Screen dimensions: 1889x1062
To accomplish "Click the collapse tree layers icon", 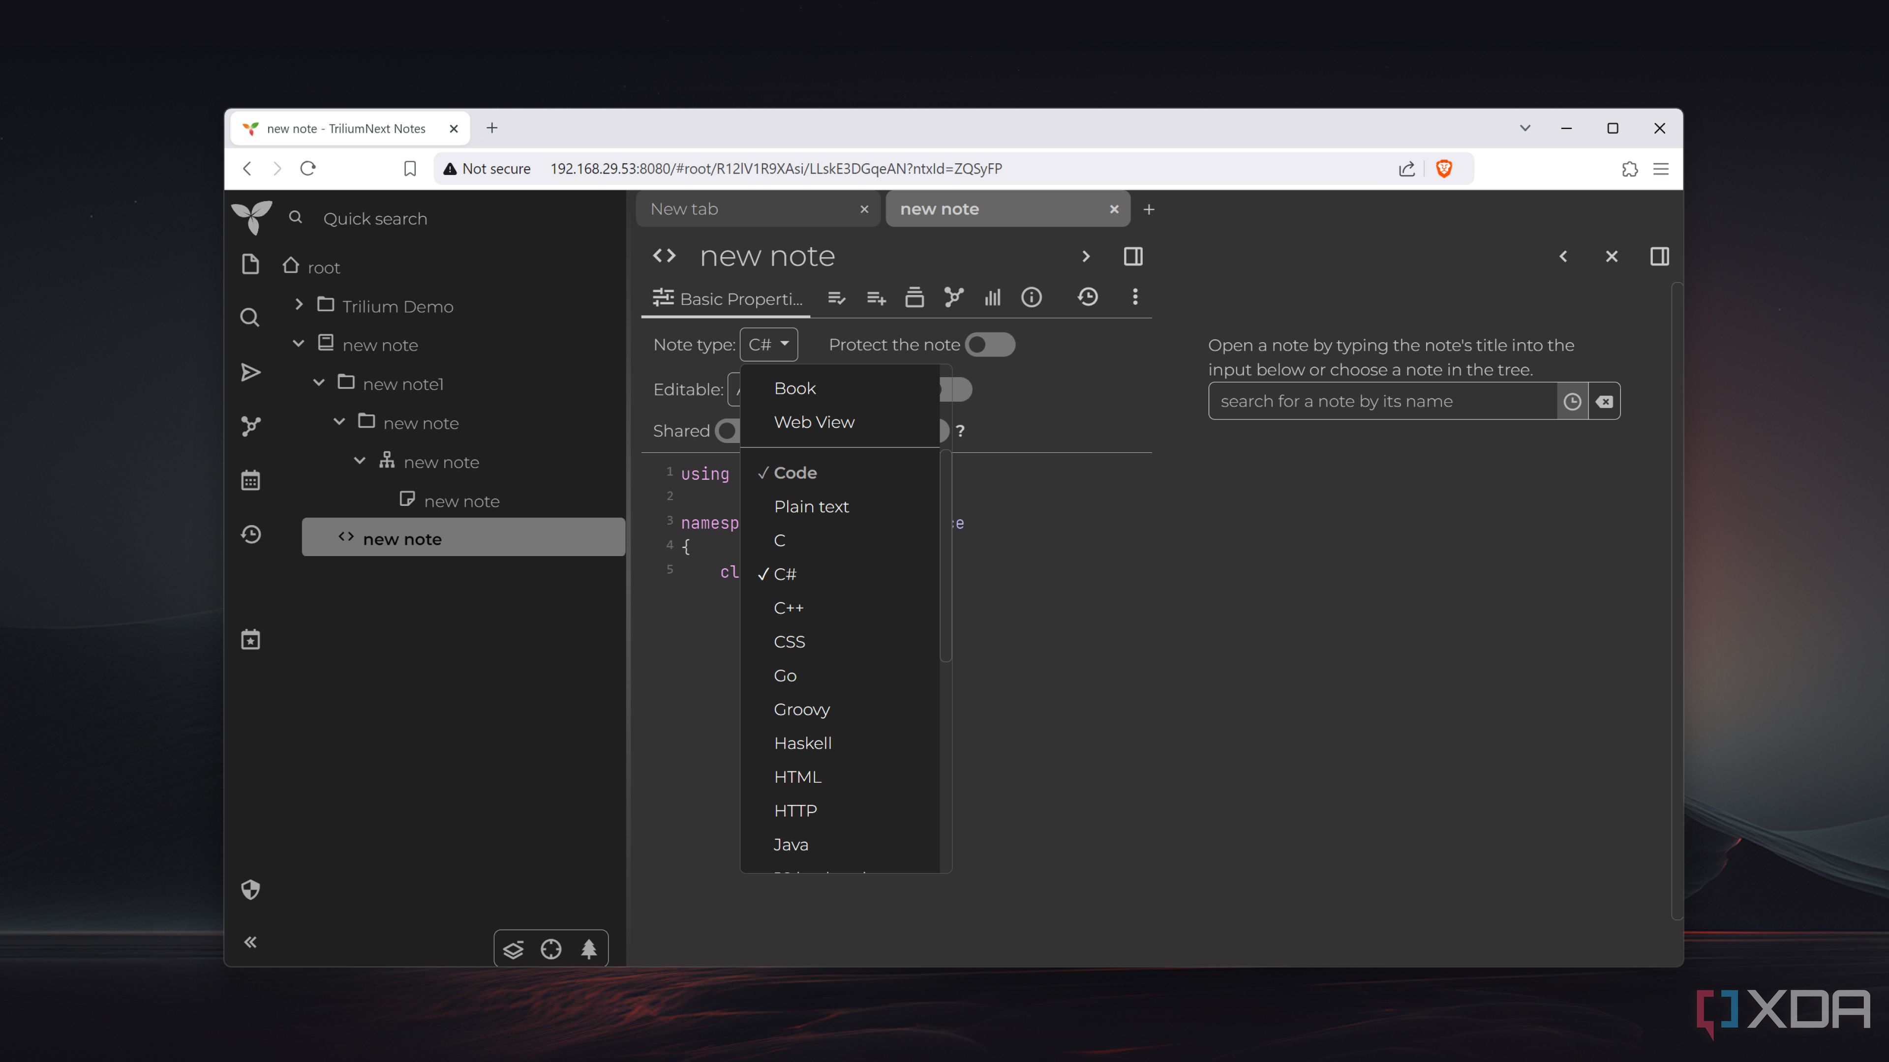I will pyautogui.click(x=513, y=949).
